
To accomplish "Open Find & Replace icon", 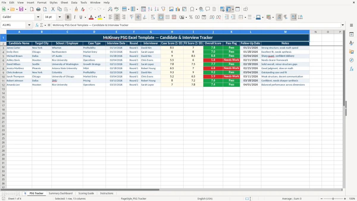I will tap(110, 9).
